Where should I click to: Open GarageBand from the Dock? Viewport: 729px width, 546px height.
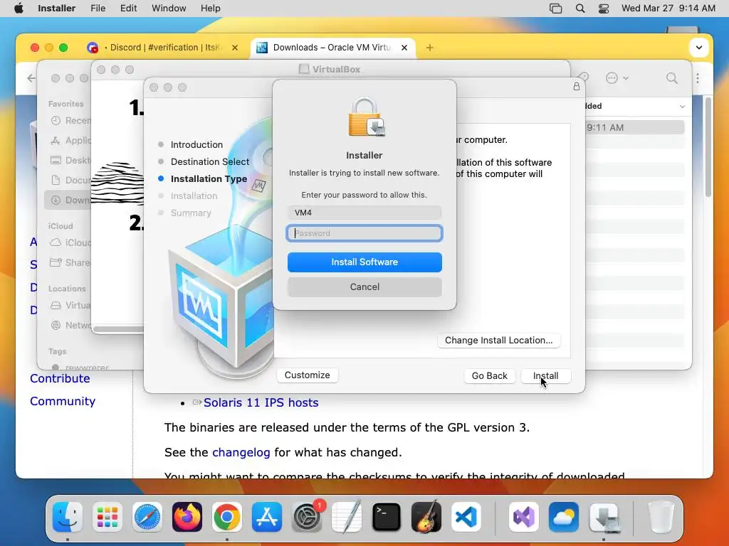click(426, 517)
